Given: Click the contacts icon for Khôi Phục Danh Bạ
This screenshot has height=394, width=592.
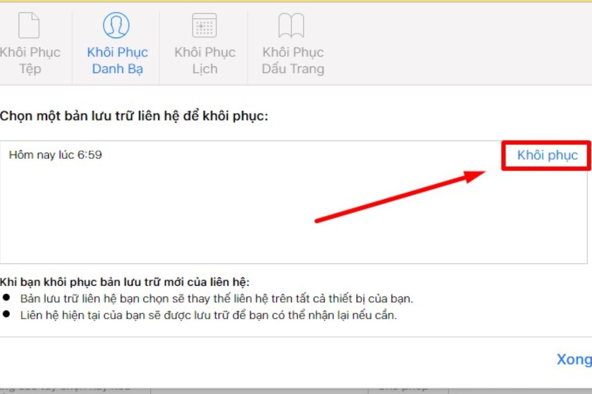Looking at the screenshot, I should click(117, 25).
